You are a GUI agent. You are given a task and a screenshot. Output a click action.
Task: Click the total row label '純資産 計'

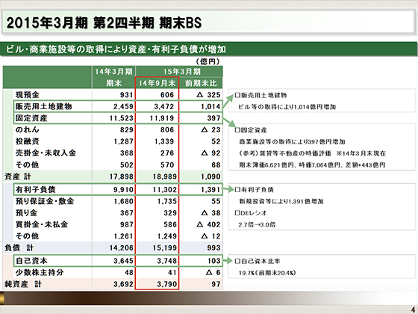tap(23, 284)
